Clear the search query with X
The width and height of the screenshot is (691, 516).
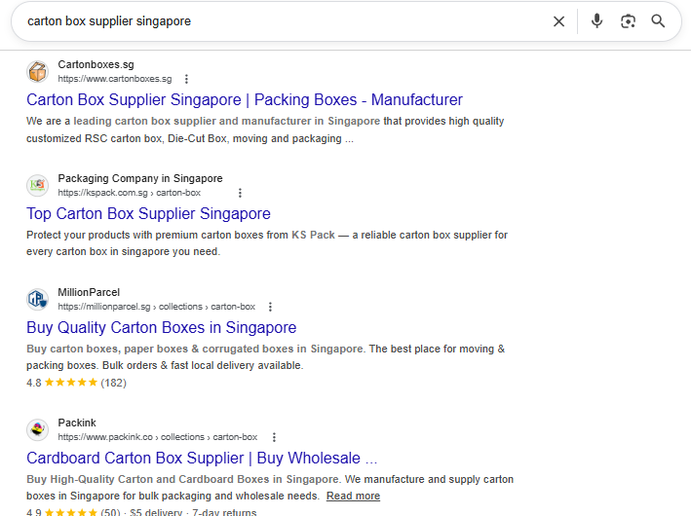click(x=558, y=21)
